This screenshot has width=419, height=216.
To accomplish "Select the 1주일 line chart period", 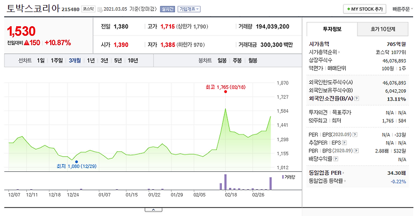I will 56,61.
